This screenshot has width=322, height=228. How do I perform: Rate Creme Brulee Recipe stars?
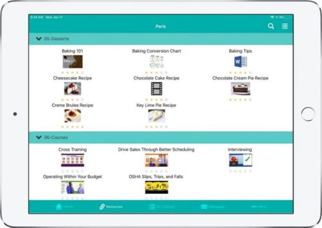click(x=72, y=127)
